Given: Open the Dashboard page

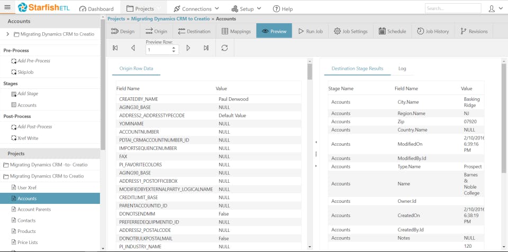Looking at the screenshot, I should [x=96, y=9].
